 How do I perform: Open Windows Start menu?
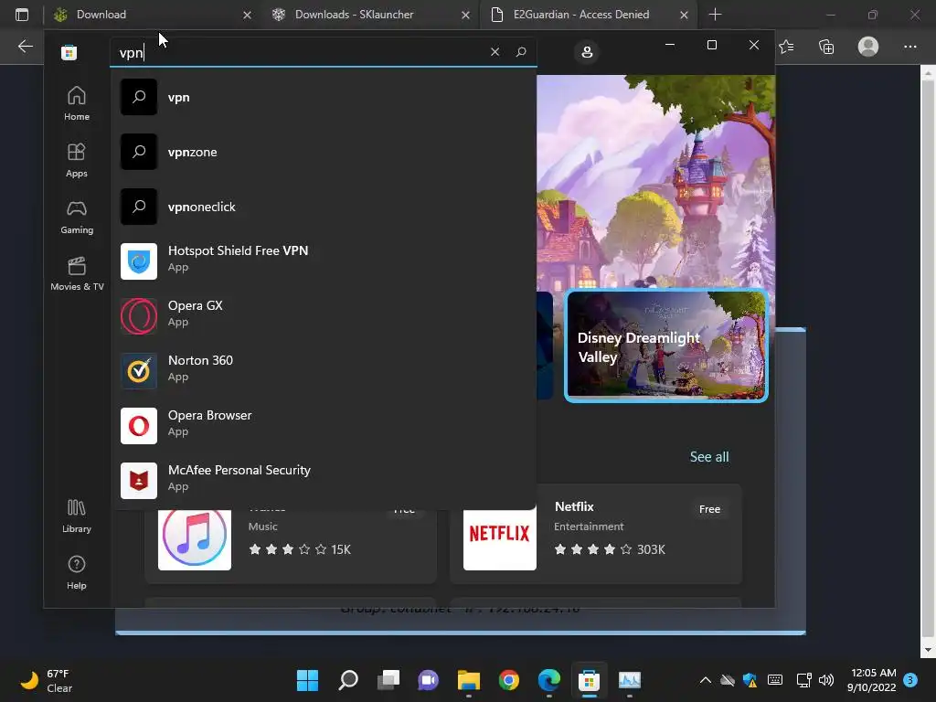point(307,680)
